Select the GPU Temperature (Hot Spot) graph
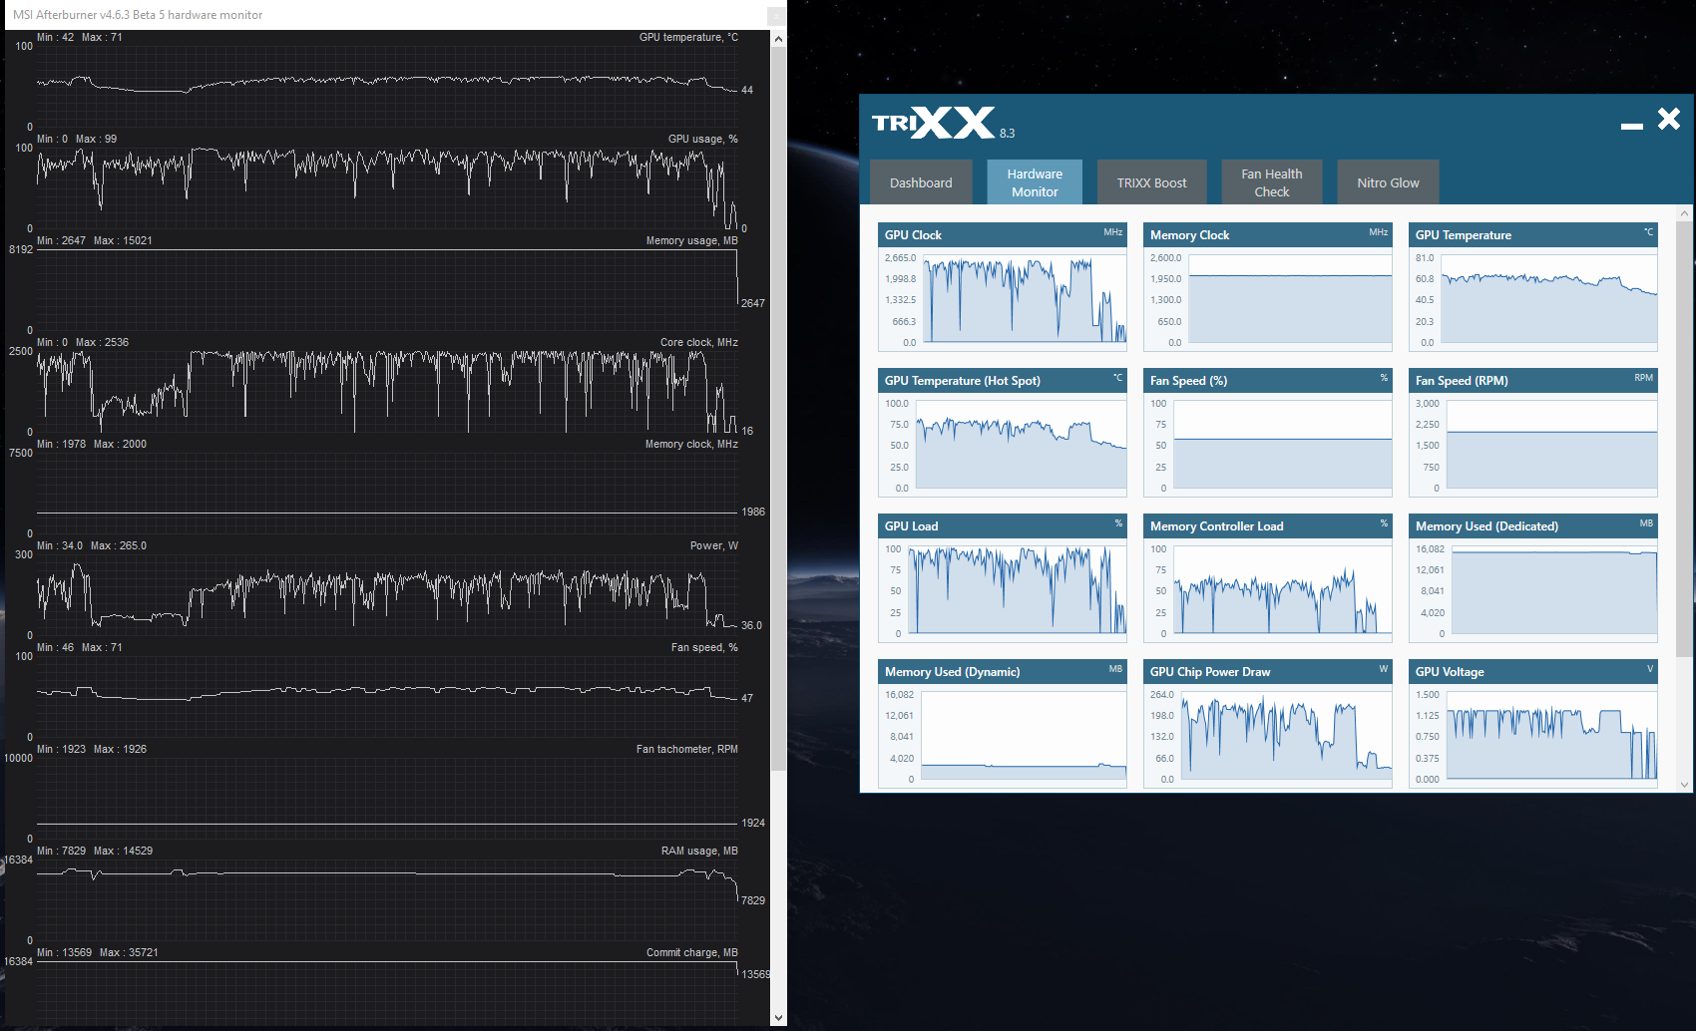Viewport: 1696px width, 1031px height. click(x=1003, y=433)
